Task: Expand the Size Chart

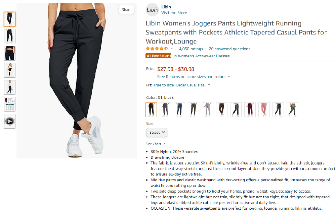Action: pos(156,144)
